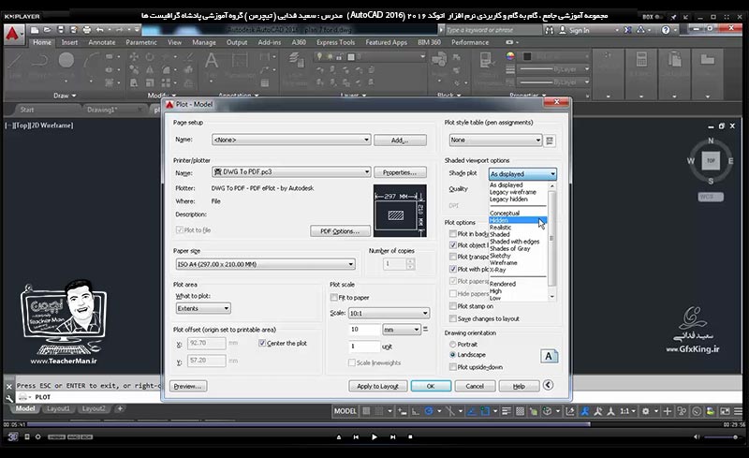Open the plot style table editor icon

(x=550, y=140)
